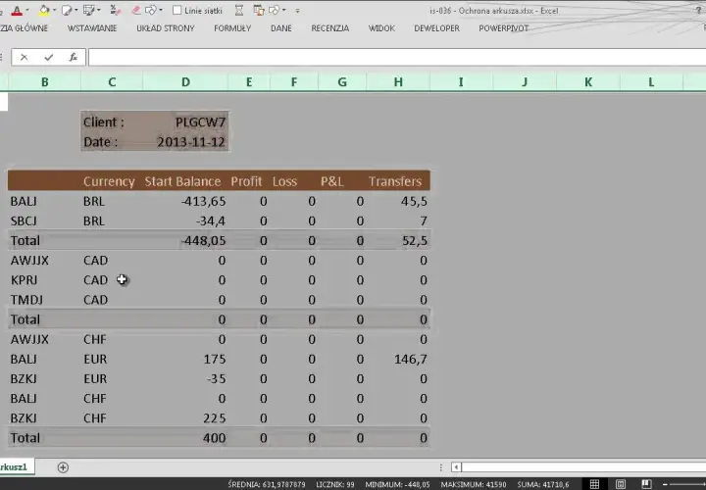
Task: Select column B header
Action: click(44, 82)
